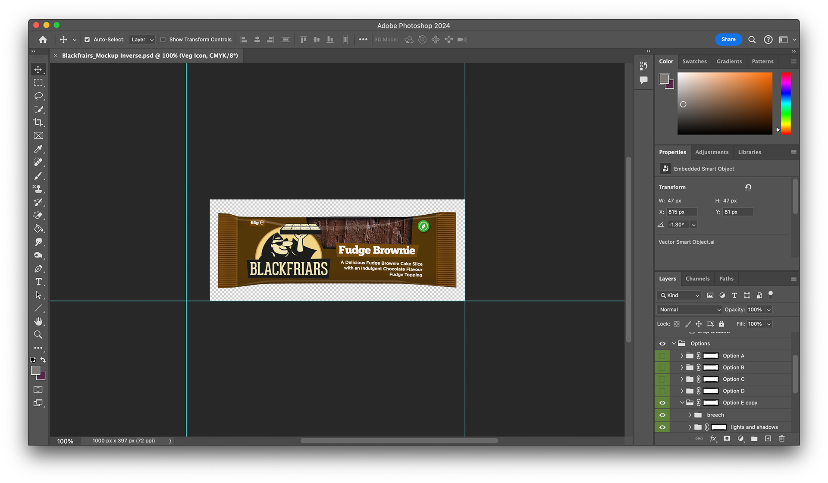Image resolution: width=828 pixels, height=483 pixels.
Task: Expand the Option A group
Action: click(682, 356)
